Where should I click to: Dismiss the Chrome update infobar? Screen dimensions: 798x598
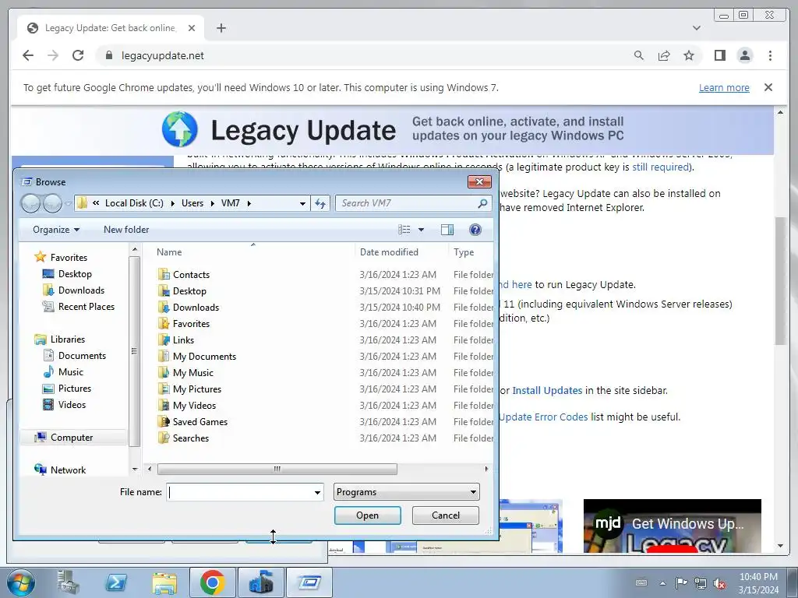(x=768, y=87)
